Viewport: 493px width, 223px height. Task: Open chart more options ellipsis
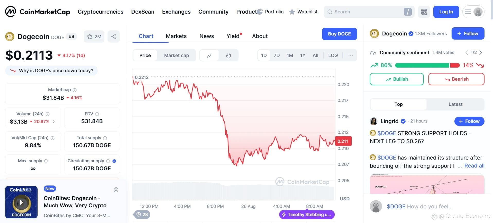350,55
